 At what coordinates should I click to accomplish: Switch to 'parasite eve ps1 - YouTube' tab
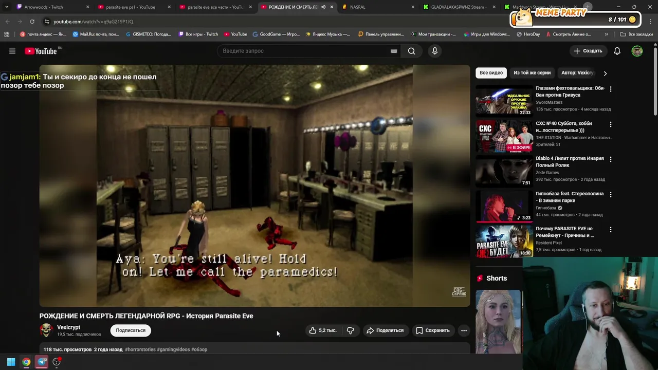click(135, 7)
